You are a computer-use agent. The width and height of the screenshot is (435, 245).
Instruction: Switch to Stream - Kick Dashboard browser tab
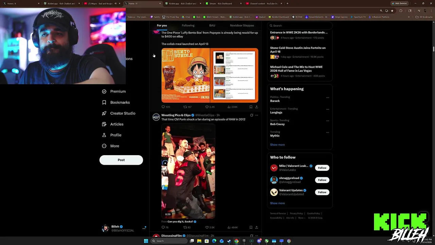click(x=223, y=3)
